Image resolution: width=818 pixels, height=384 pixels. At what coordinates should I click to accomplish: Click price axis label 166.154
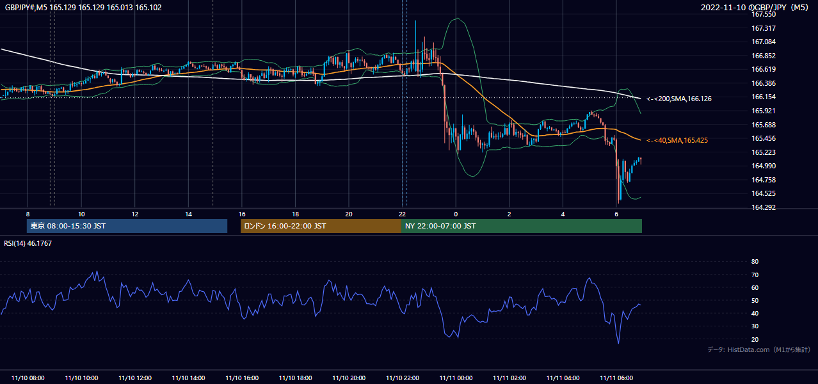coord(764,97)
